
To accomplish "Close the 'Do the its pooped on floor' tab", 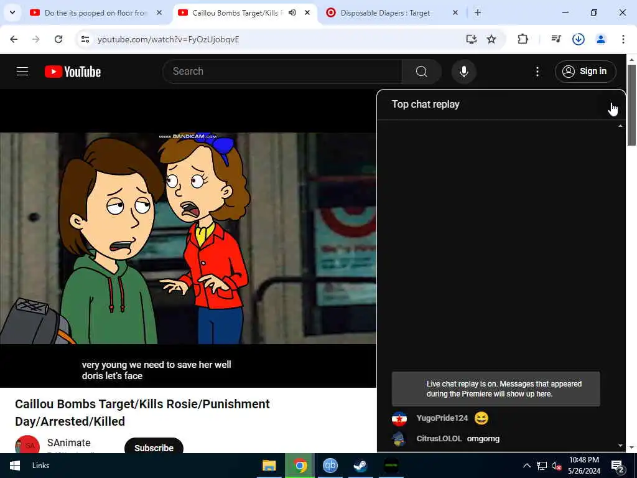I will [x=159, y=12].
